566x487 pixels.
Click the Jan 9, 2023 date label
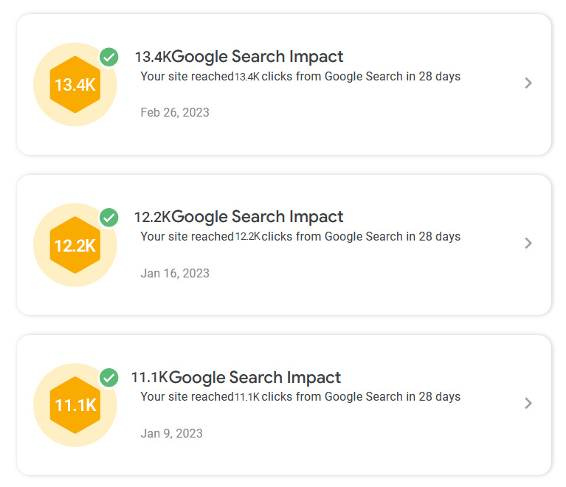171,433
